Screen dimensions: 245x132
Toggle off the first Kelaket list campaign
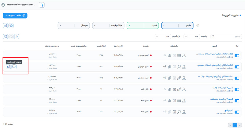click(x=237, y=56)
